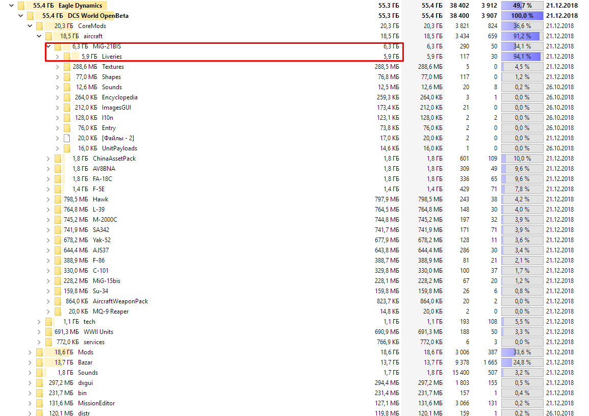The image size is (589, 416).
Task: Click the 100,0 % bar for DCS World OpenBeta
Action: click(522, 16)
